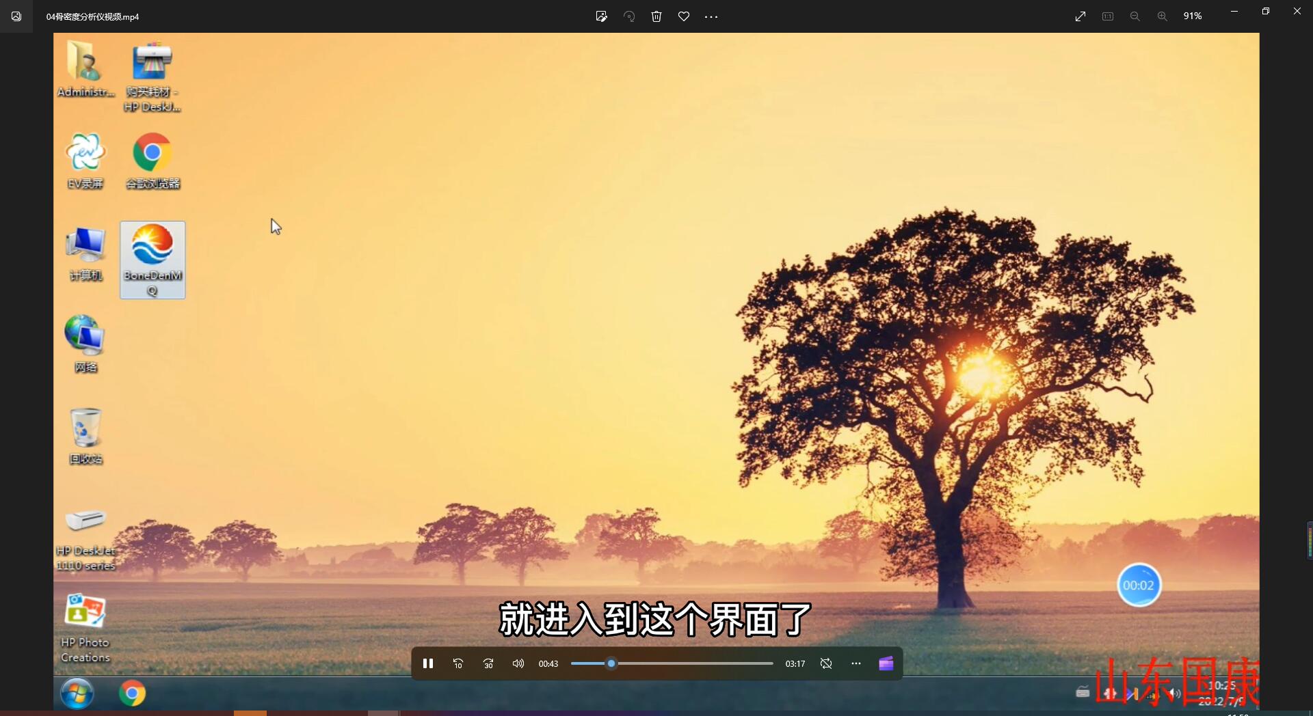Open the Windows Start orb
The image size is (1313, 716).
pyautogui.click(x=77, y=693)
